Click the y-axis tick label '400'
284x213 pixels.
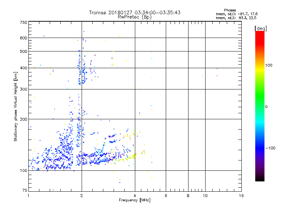pyautogui.click(x=23, y=68)
